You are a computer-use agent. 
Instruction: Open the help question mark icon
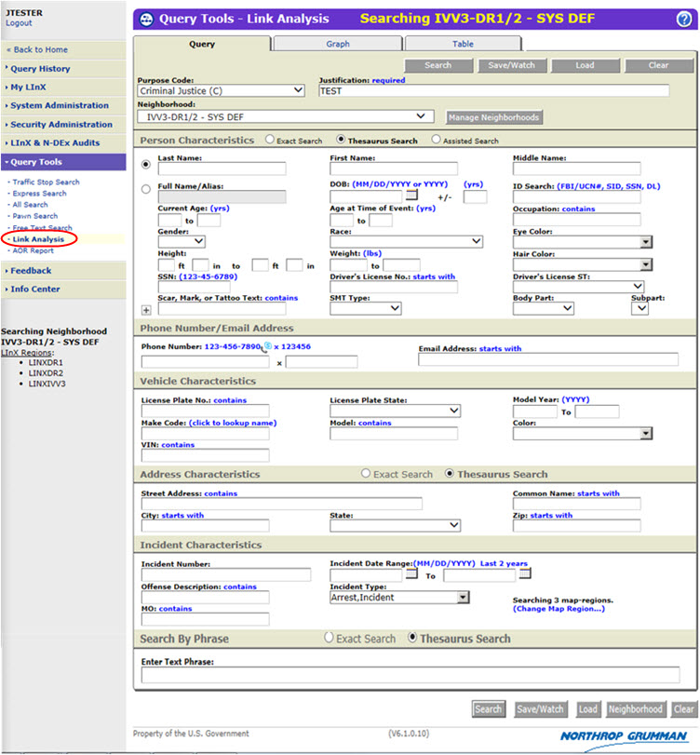[683, 20]
